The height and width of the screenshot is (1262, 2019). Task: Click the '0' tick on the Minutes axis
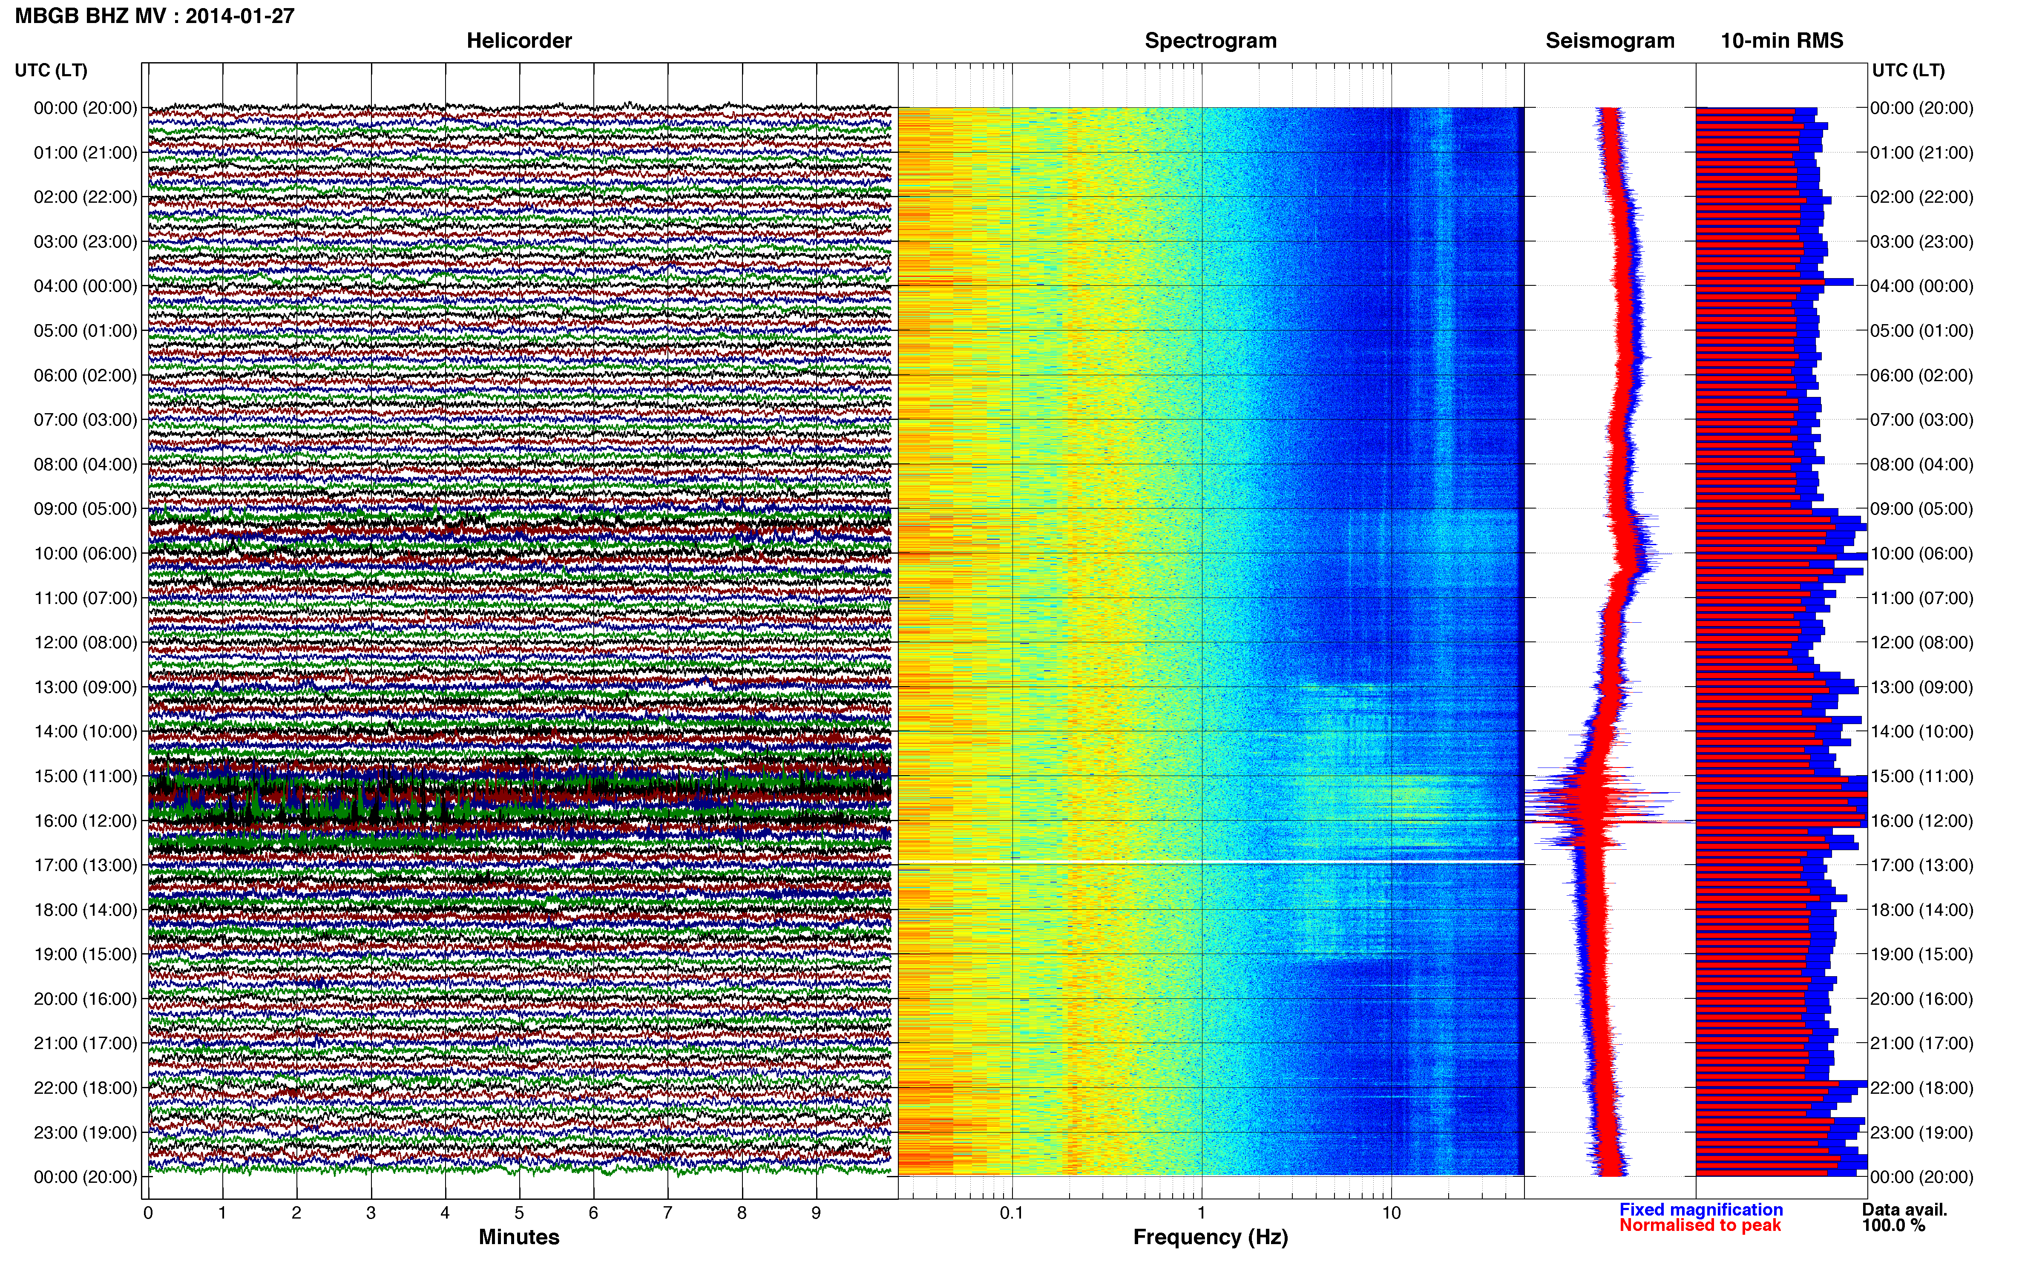coord(149,1213)
